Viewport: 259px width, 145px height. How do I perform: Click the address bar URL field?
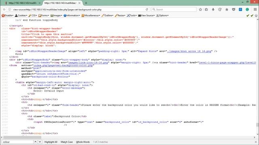[78, 10]
